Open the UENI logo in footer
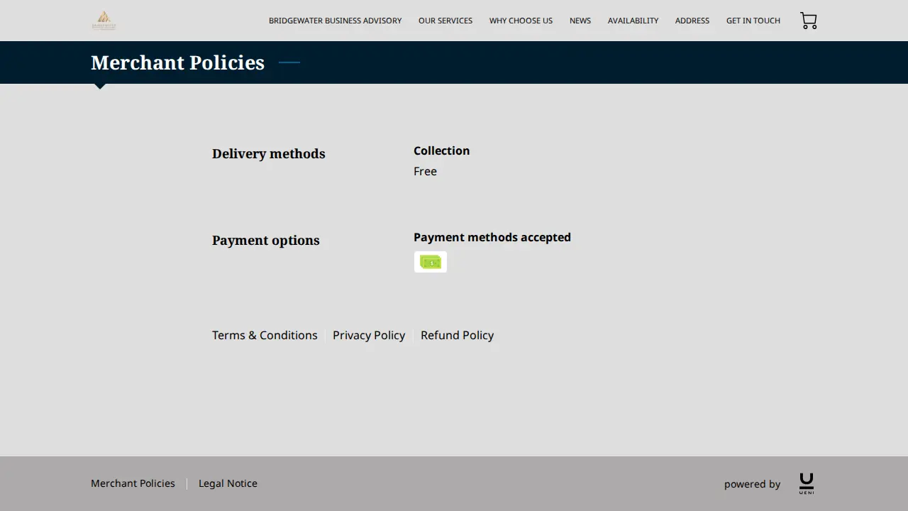908x511 pixels. click(x=807, y=483)
